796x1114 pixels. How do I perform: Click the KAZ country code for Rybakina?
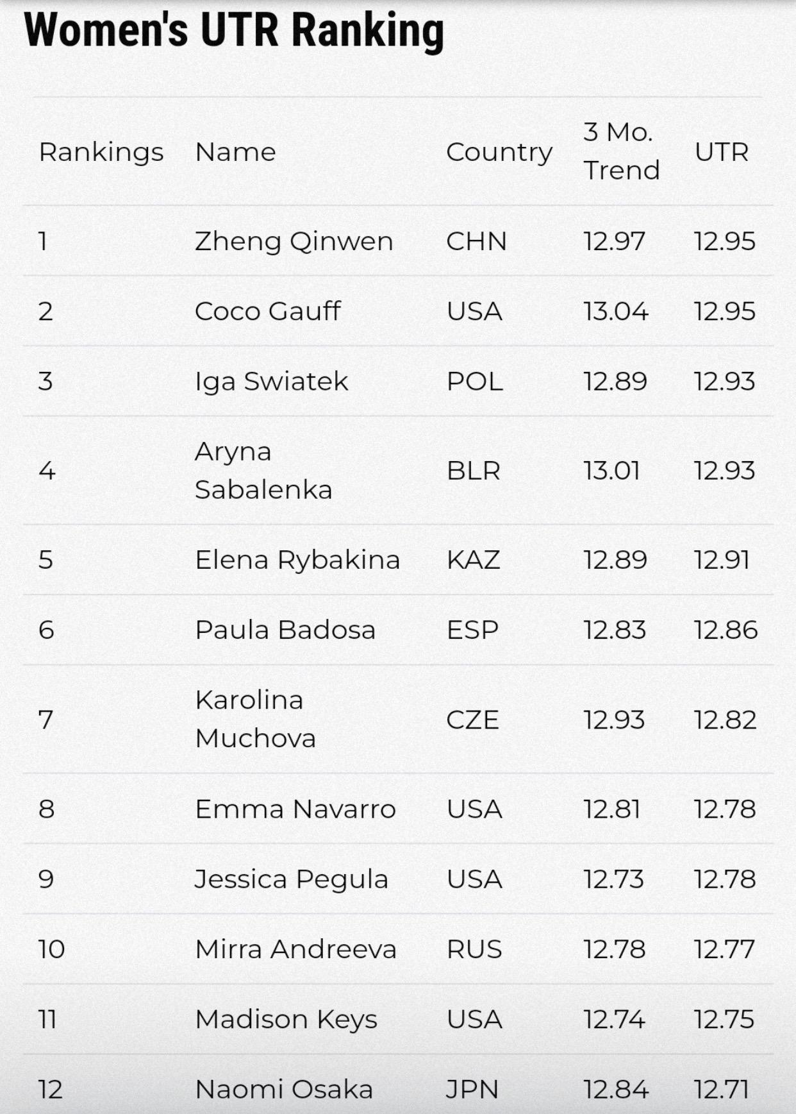click(473, 560)
